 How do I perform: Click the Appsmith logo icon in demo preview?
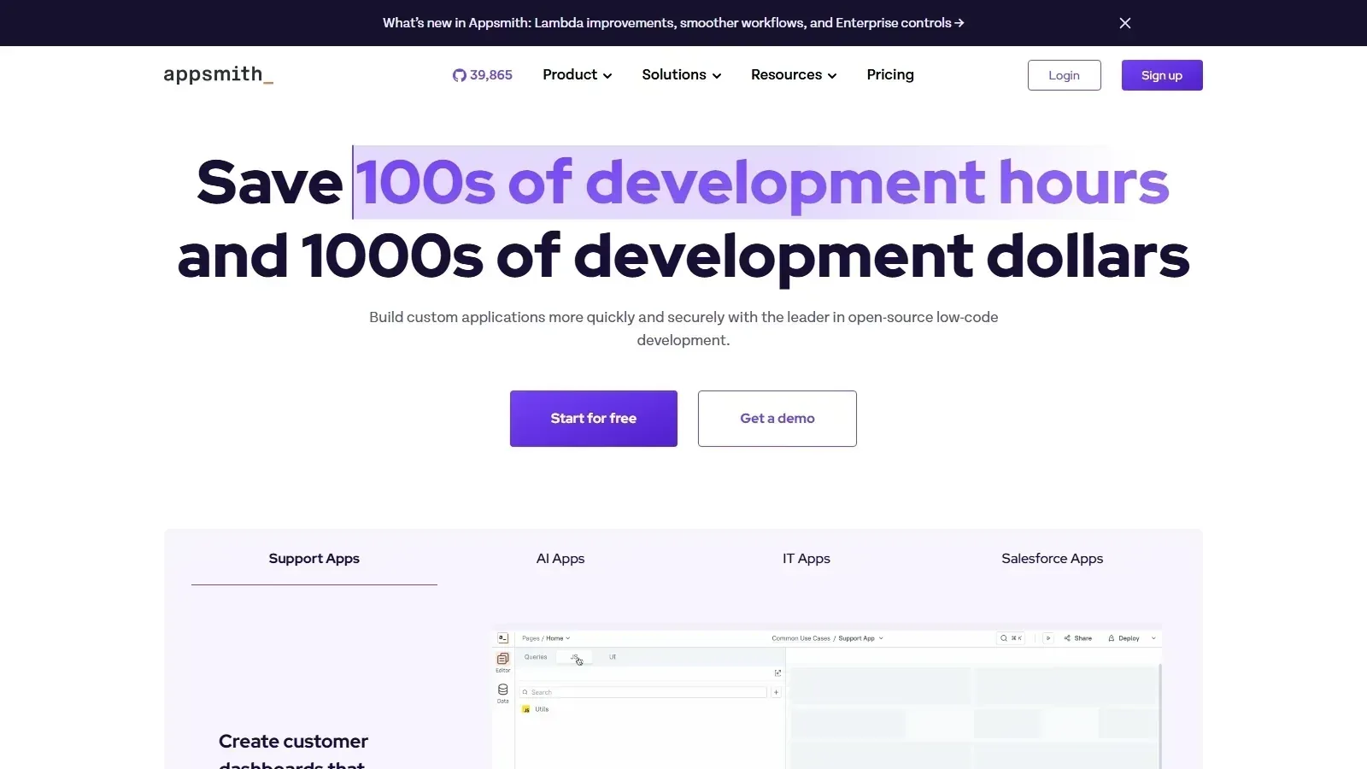pyautogui.click(x=503, y=638)
